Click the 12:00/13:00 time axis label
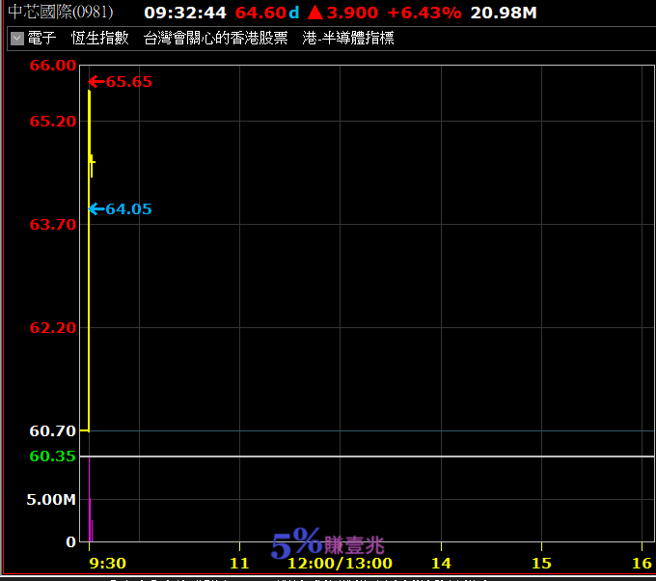The image size is (656, 581). point(340,564)
